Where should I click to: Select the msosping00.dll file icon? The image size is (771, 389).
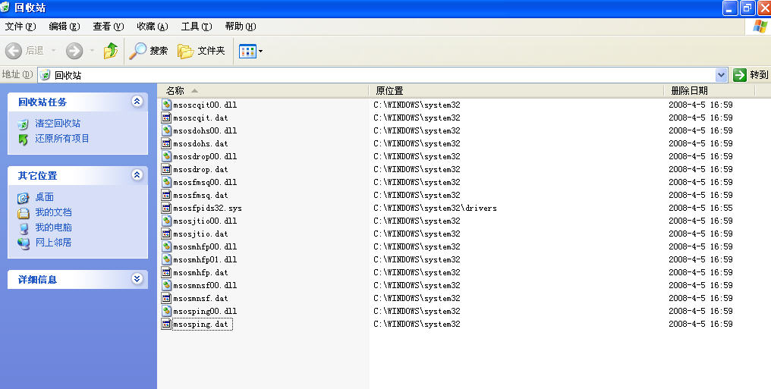pos(166,311)
